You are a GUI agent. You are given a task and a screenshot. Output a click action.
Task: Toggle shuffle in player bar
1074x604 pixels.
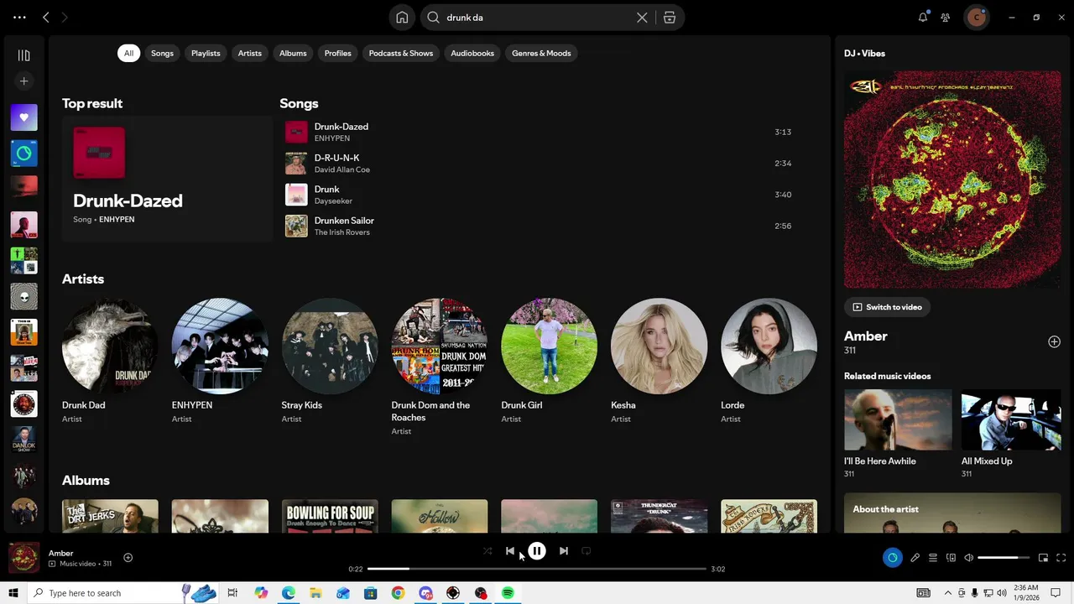tap(487, 551)
